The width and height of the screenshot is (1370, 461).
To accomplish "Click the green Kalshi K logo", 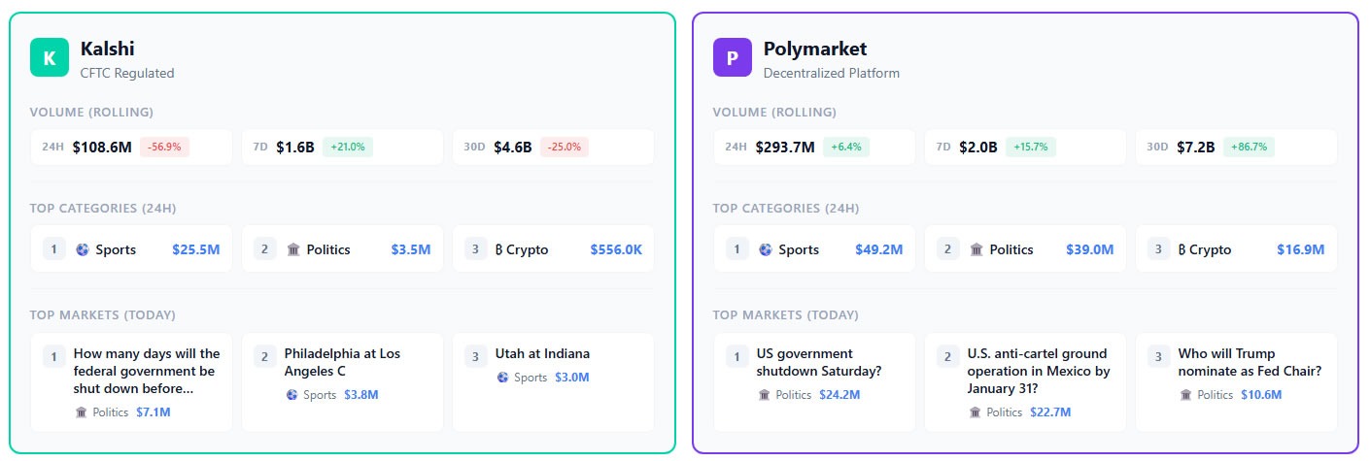I will [x=50, y=57].
